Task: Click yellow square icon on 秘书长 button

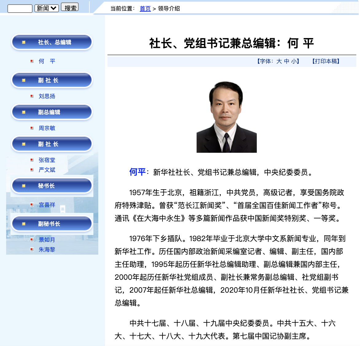Action: click(23, 186)
